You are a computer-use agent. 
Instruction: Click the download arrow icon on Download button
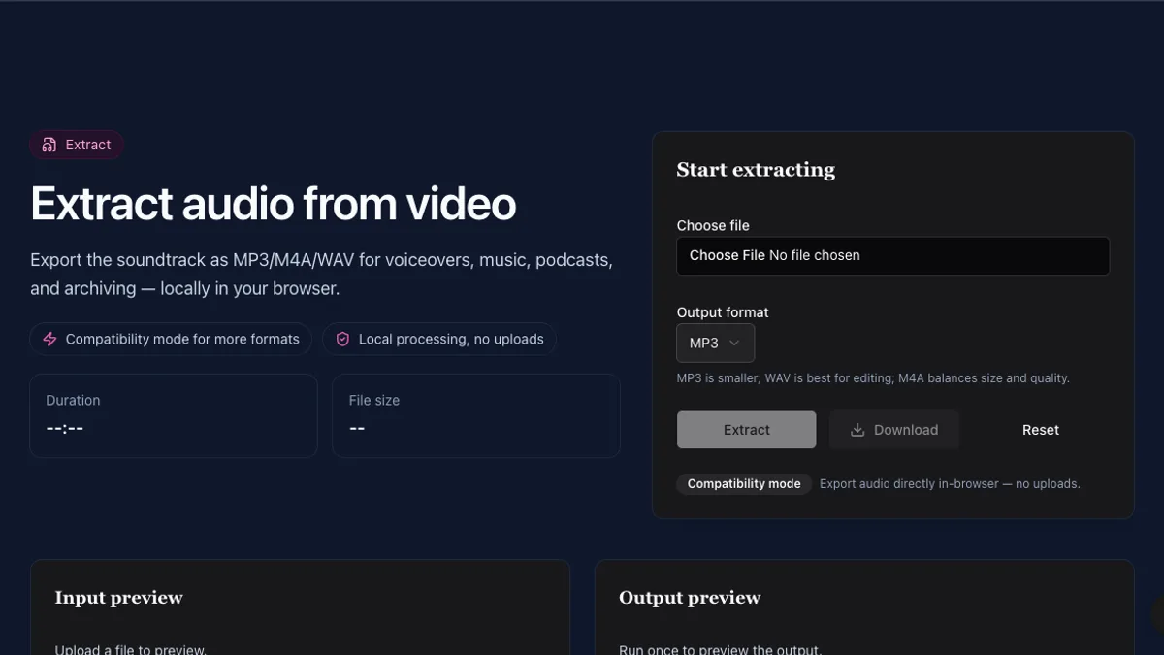(857, 430)
